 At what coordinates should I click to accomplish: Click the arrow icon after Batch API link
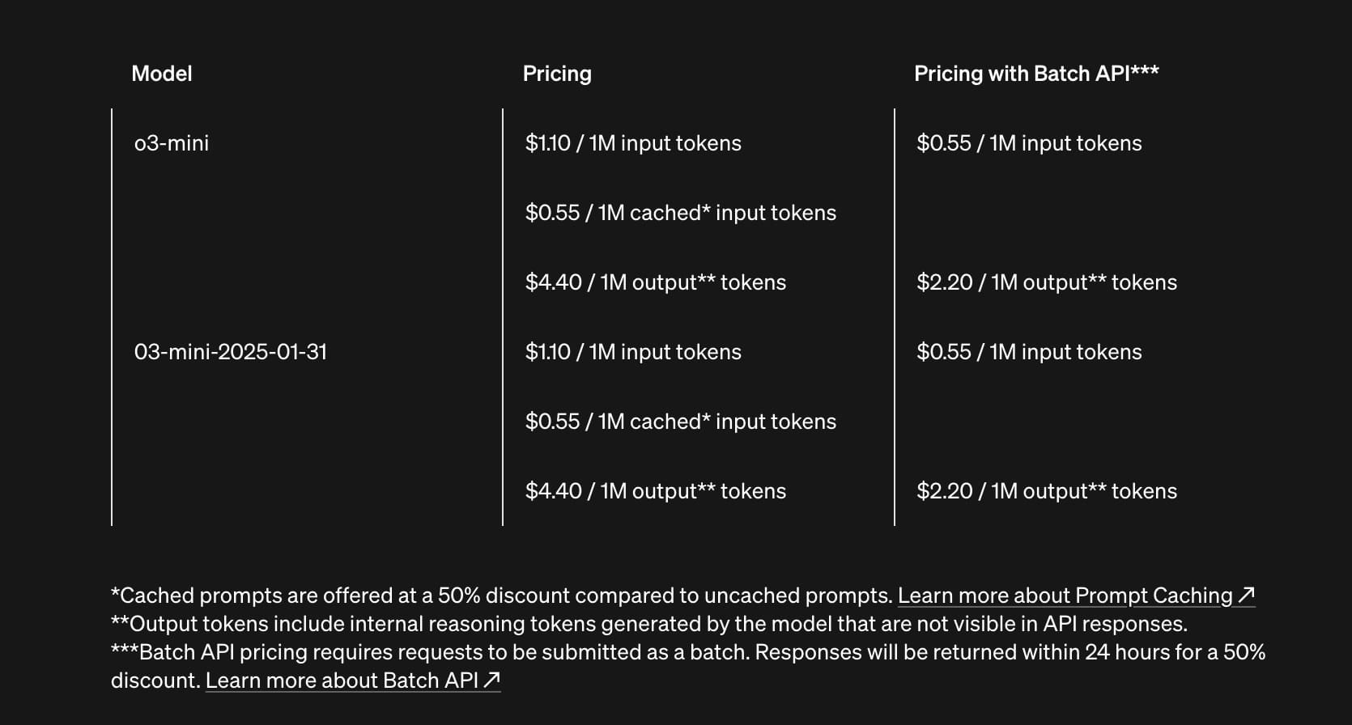coord(491,680)
